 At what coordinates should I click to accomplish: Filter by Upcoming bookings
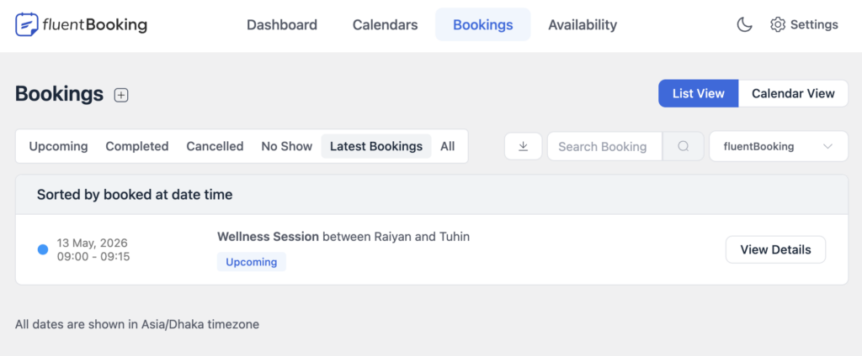coord(58,146)
